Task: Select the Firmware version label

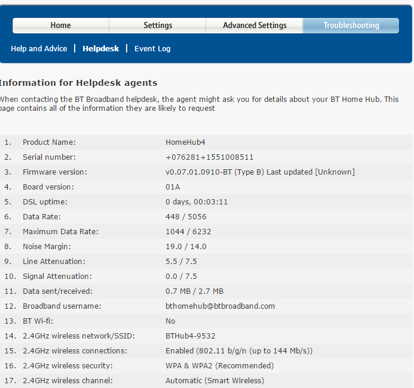Action: click(55, 172)
